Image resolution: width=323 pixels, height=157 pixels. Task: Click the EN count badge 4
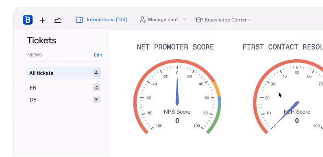(96, 88)
